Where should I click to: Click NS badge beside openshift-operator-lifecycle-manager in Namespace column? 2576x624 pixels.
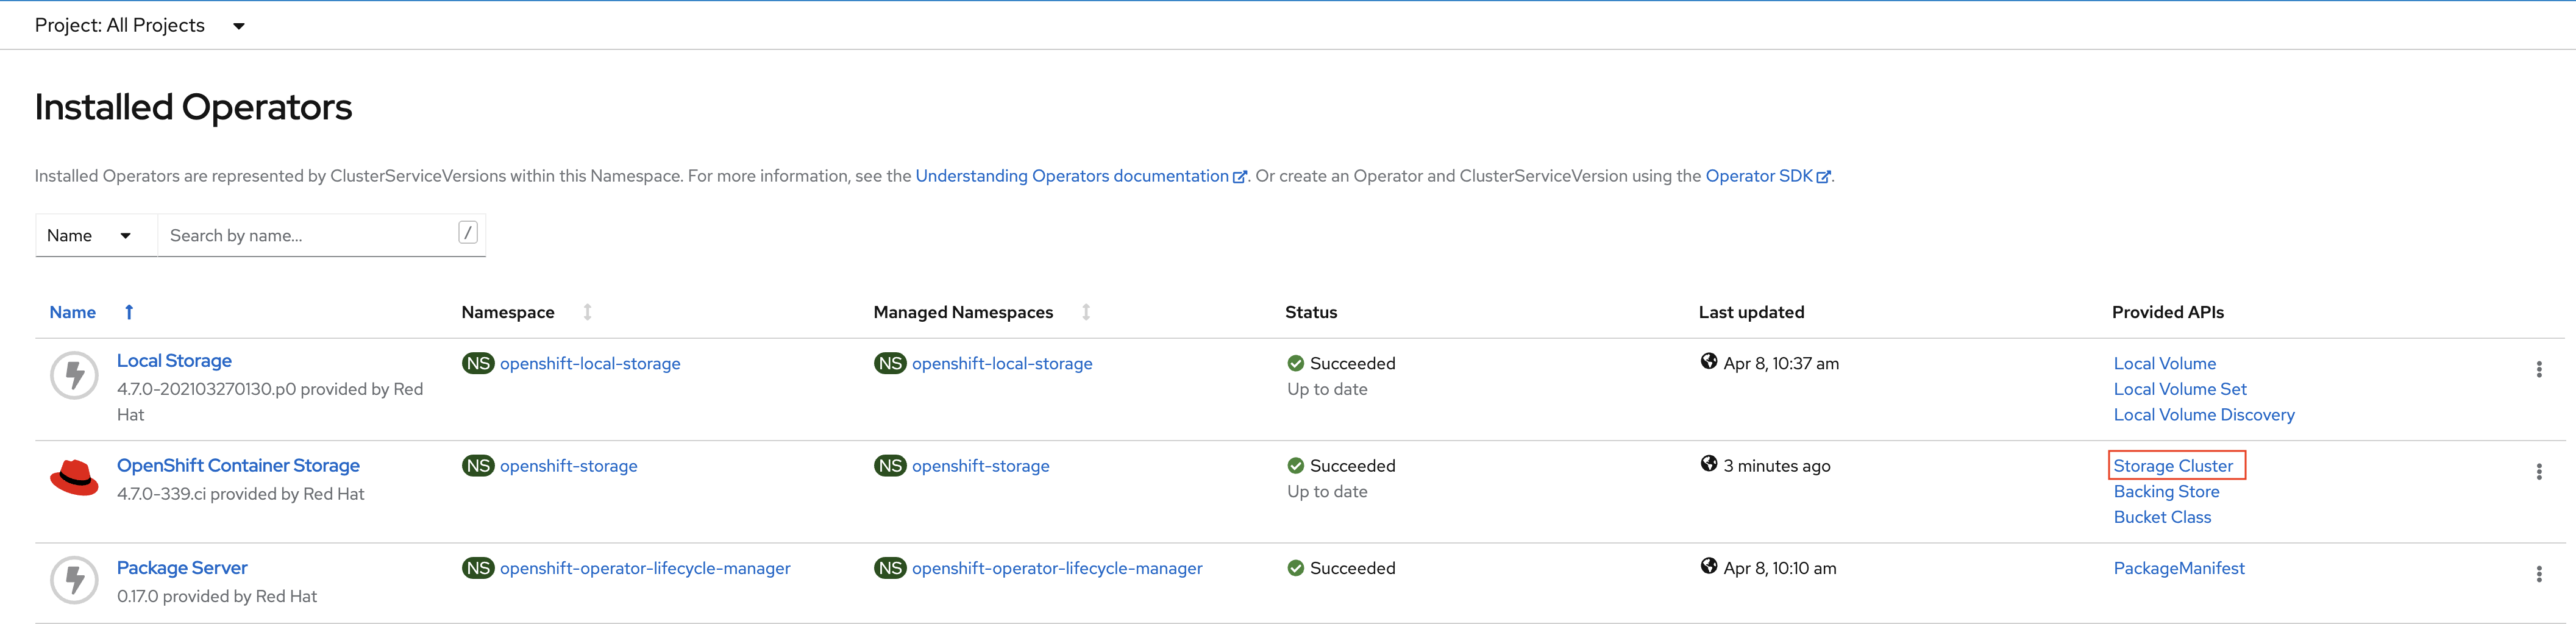pos(478,568)
